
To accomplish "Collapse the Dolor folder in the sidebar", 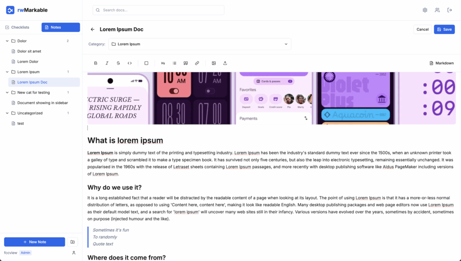I will [x=7, y=41].
